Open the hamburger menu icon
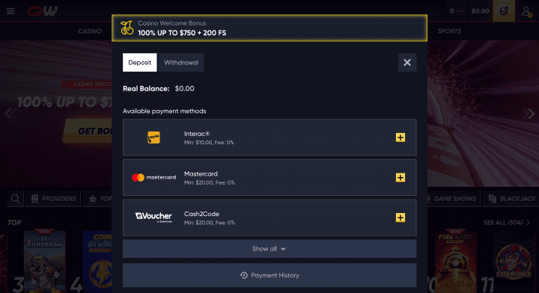Viewport: 539px width, 293px height. 10,11
